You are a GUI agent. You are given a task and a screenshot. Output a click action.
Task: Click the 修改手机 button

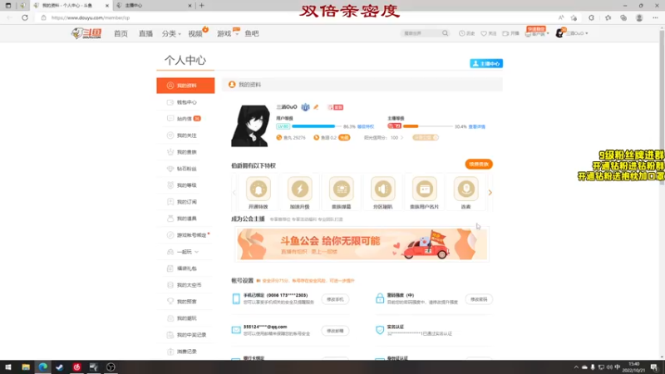pos(335,299)
